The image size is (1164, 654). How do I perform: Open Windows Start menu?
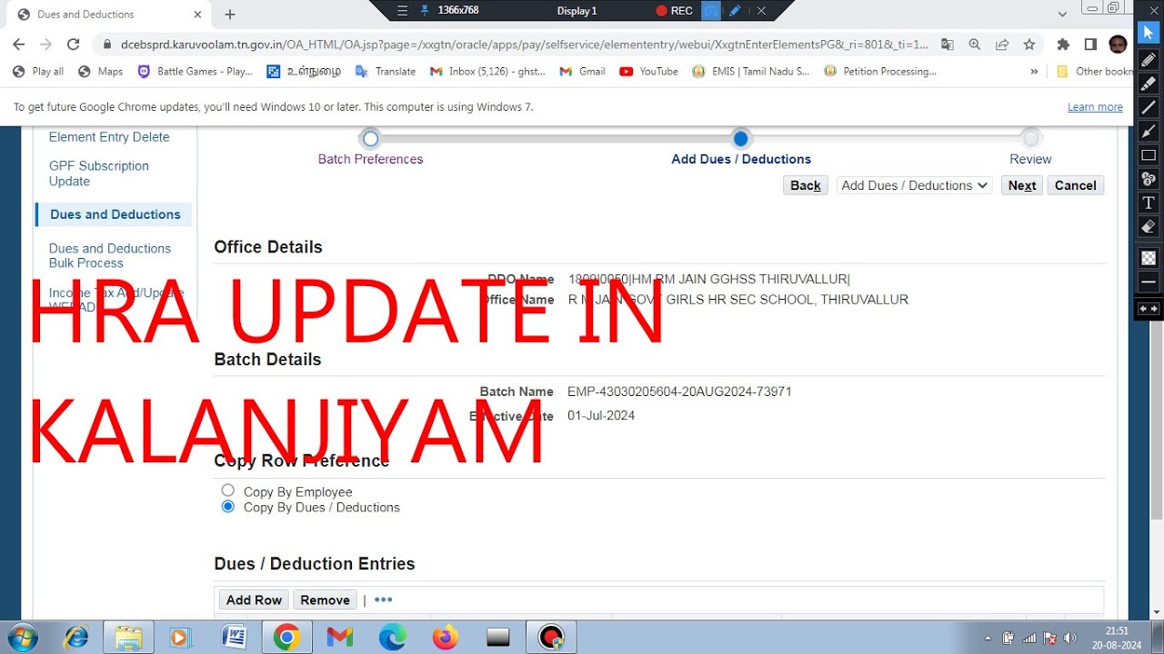pyautogui.click(x=21, y=638)
